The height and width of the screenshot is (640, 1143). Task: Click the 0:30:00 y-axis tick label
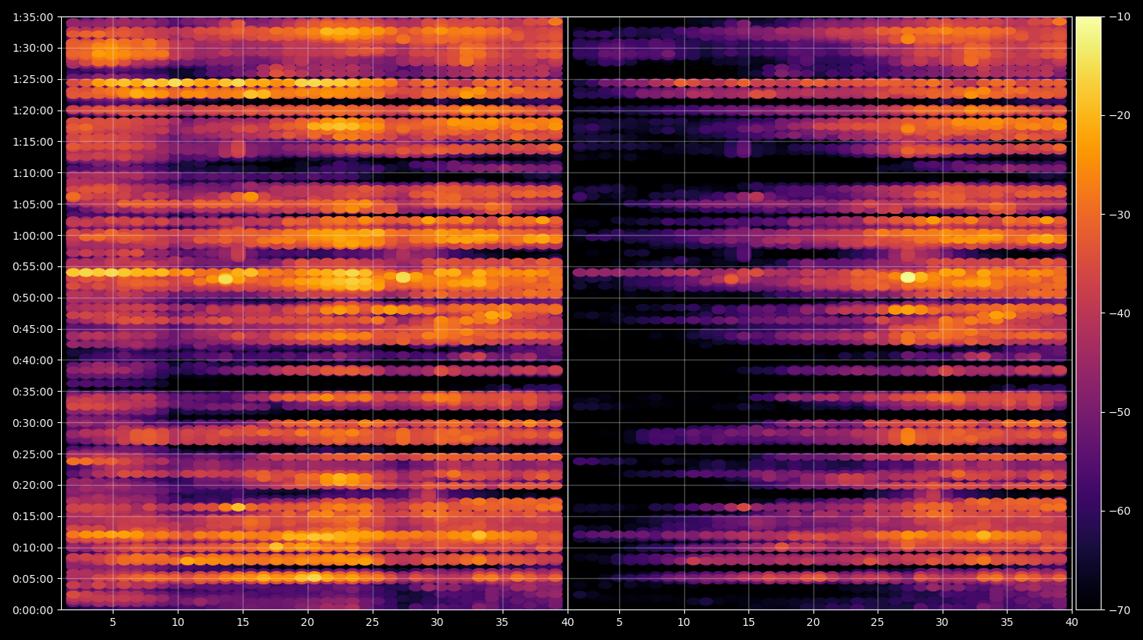point(33,423)
